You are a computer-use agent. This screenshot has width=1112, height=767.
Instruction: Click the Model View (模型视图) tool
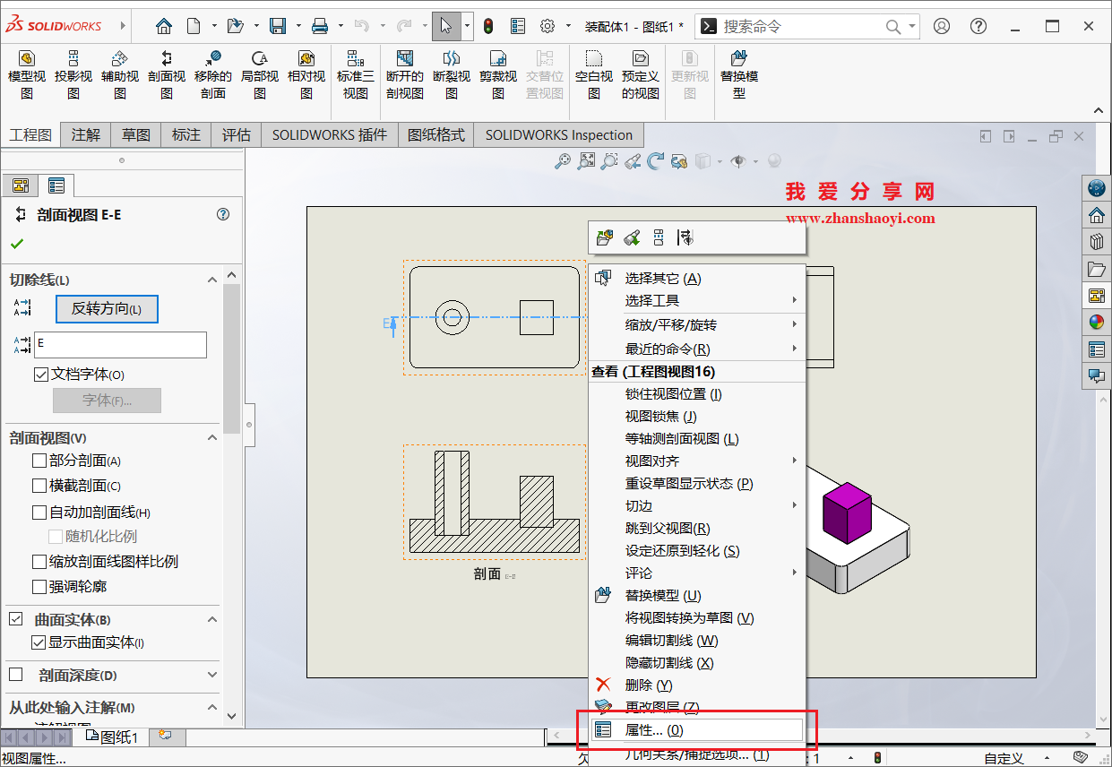(27, 74)
